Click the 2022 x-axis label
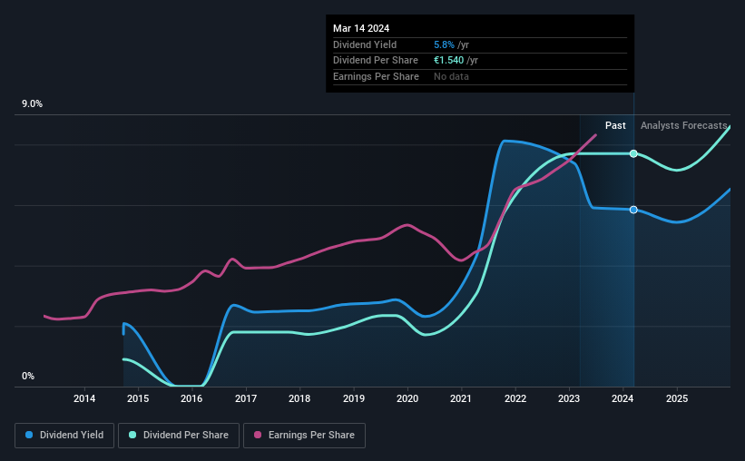This screenshot has width=745, height=461. click(x=515, y=398)
